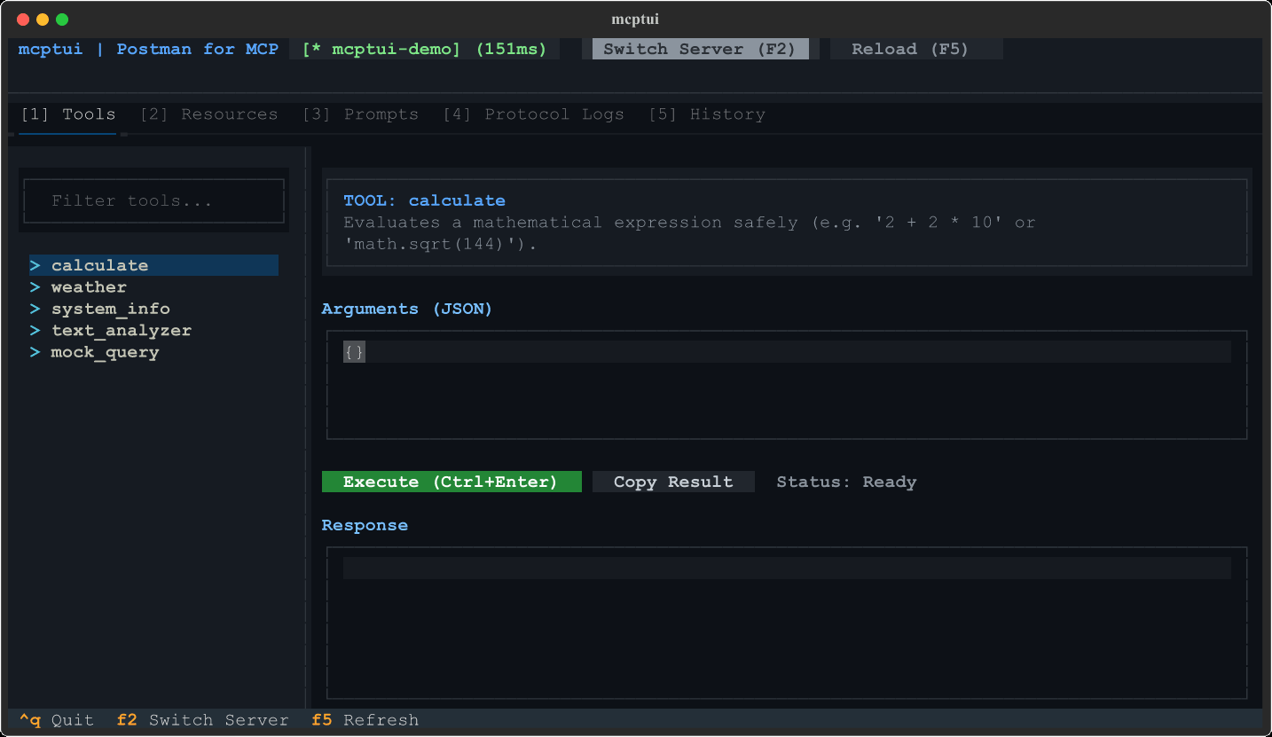
Task: Select the calculate tool in the list
Action: [x=153, y=265]
